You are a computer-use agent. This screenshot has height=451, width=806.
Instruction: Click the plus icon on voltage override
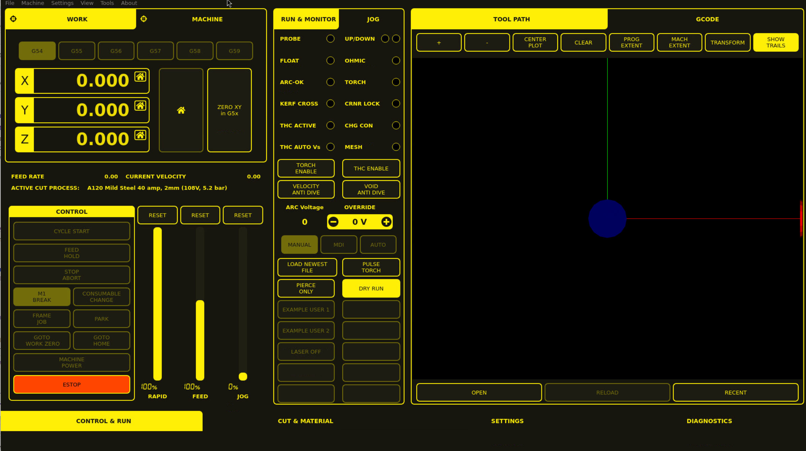click(x=386, y=222)
